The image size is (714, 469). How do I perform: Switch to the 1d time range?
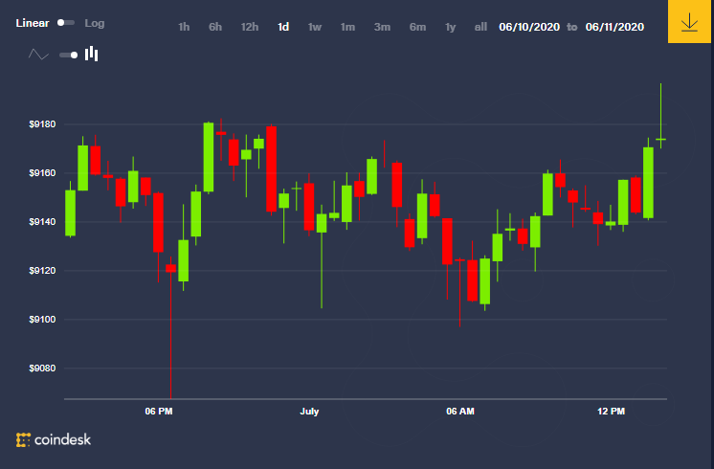pyautogui.click(x=283, y=27)
